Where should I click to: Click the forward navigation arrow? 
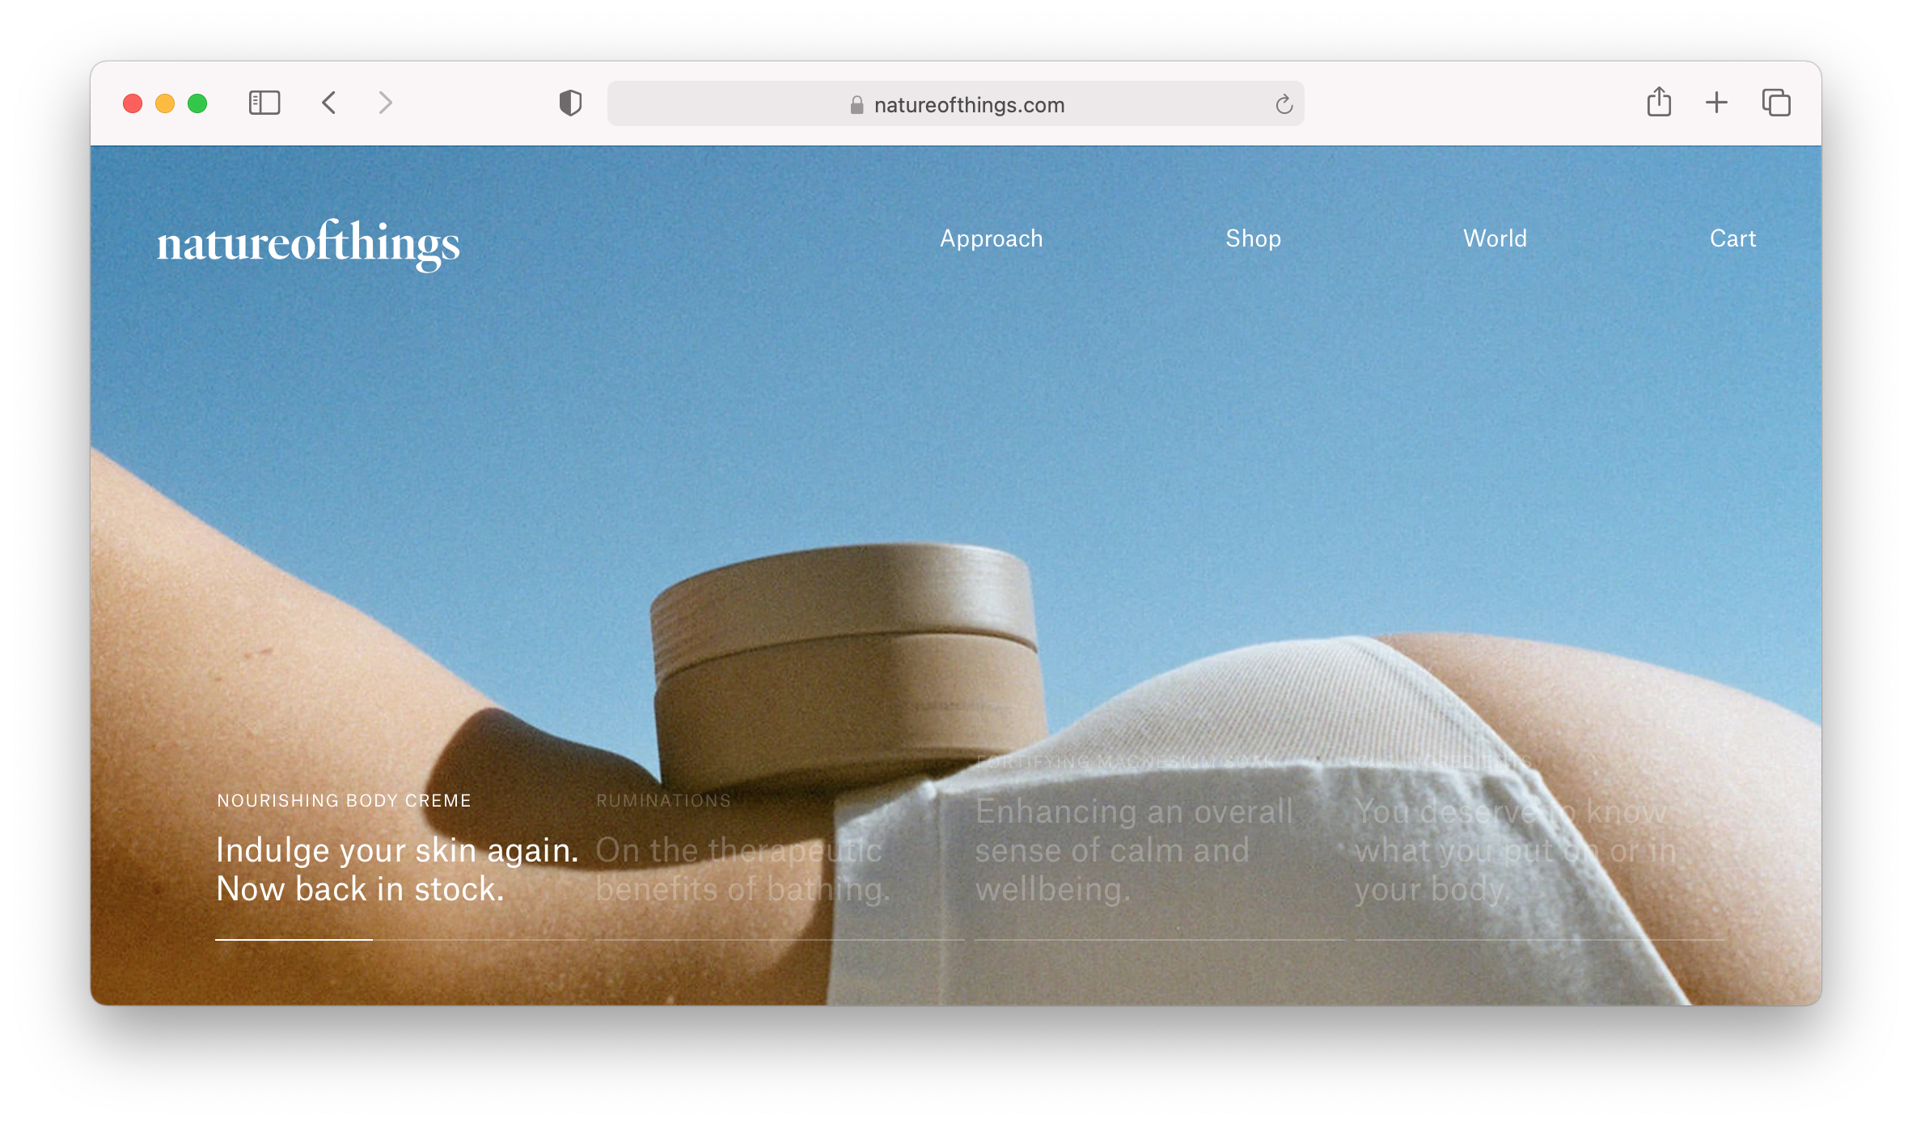(384, 103)
